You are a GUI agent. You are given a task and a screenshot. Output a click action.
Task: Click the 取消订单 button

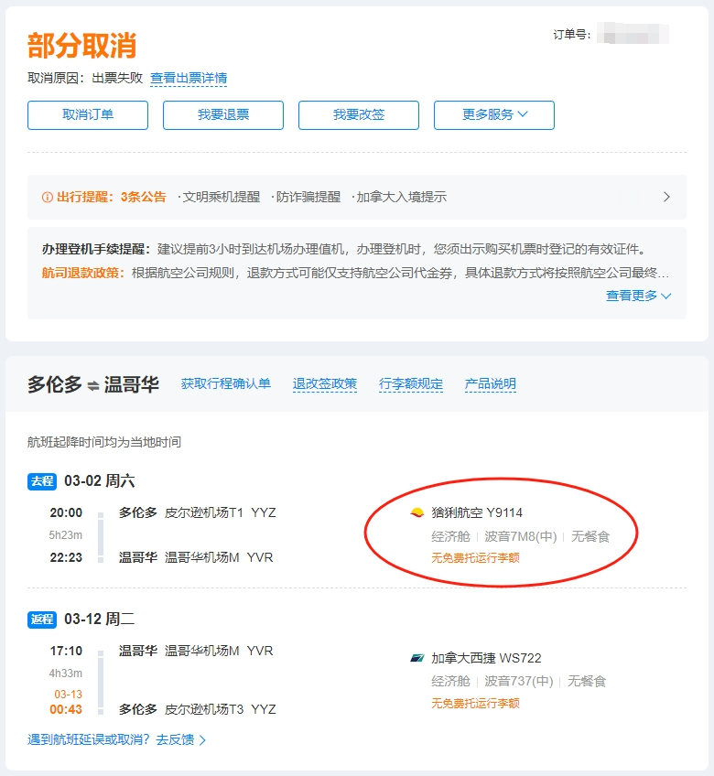[x=88, y=115]
